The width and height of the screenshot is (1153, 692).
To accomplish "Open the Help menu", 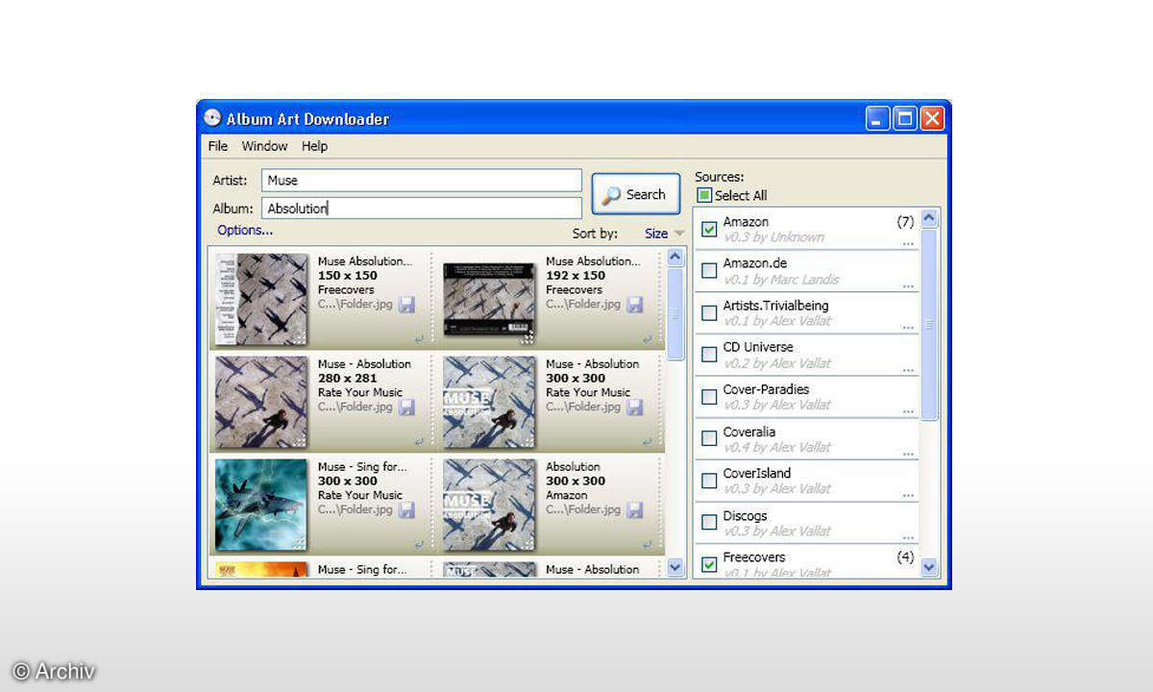I will point(314,146).
